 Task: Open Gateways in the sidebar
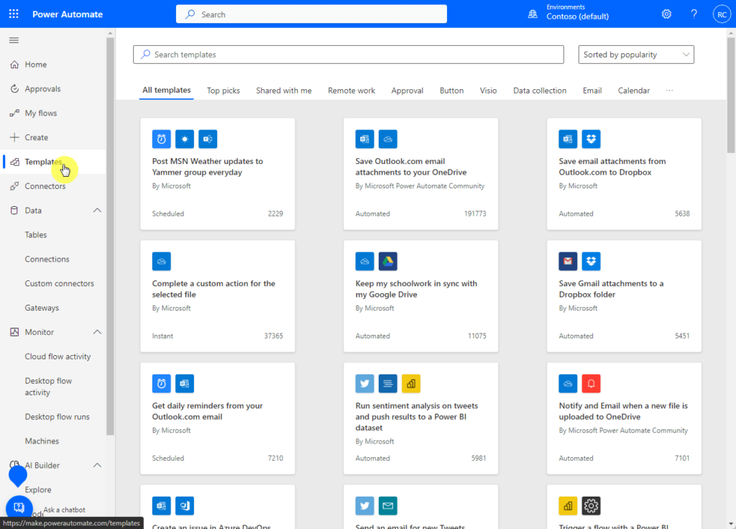point(42,308)
